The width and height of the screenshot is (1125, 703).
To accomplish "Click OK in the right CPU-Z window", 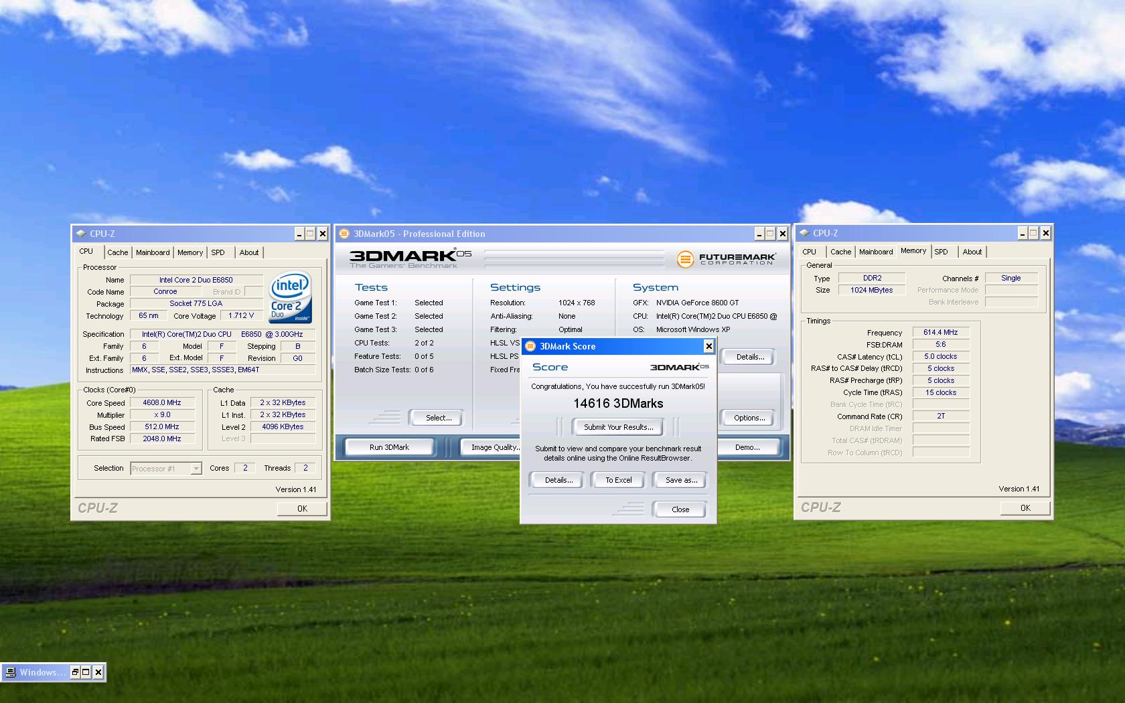I will pos(1025,508).
